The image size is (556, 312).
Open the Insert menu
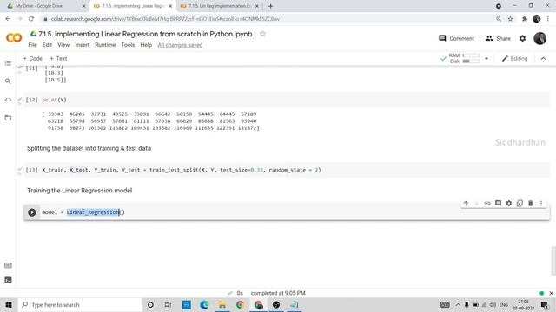pyautogui.click(x=83, y=45)
